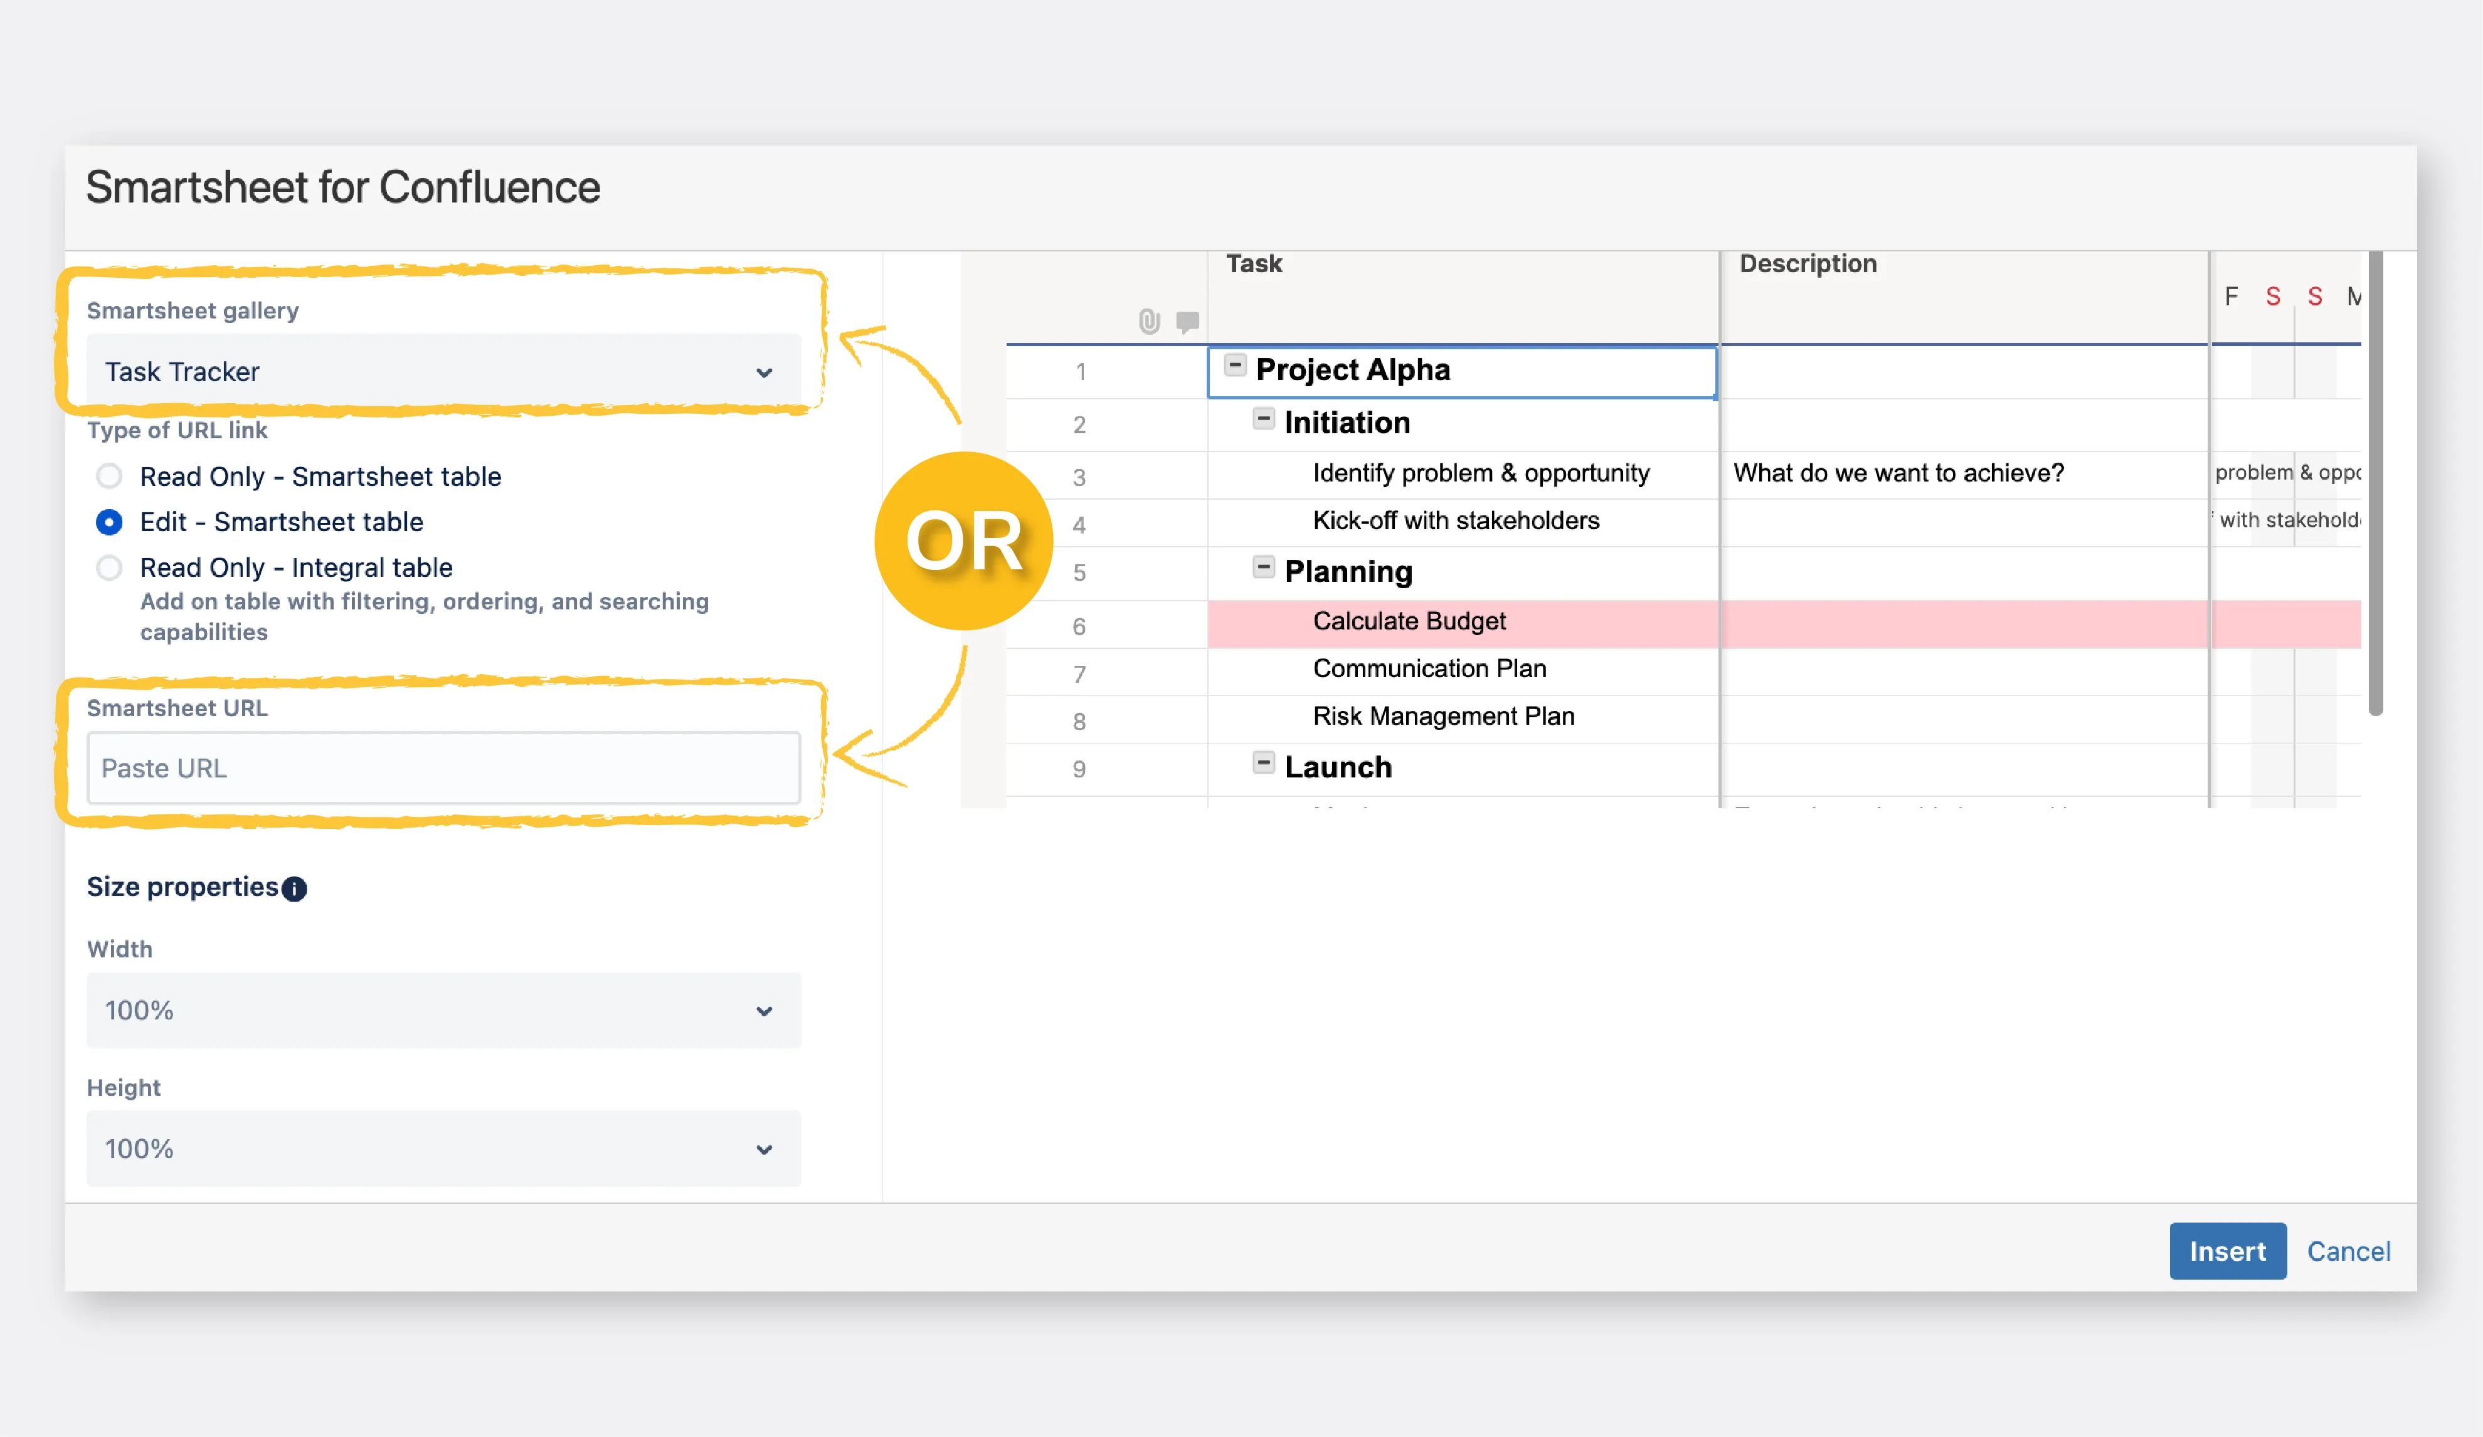Collapse the Initiation section
Screen dimensions: 2483x1437
1263,419
